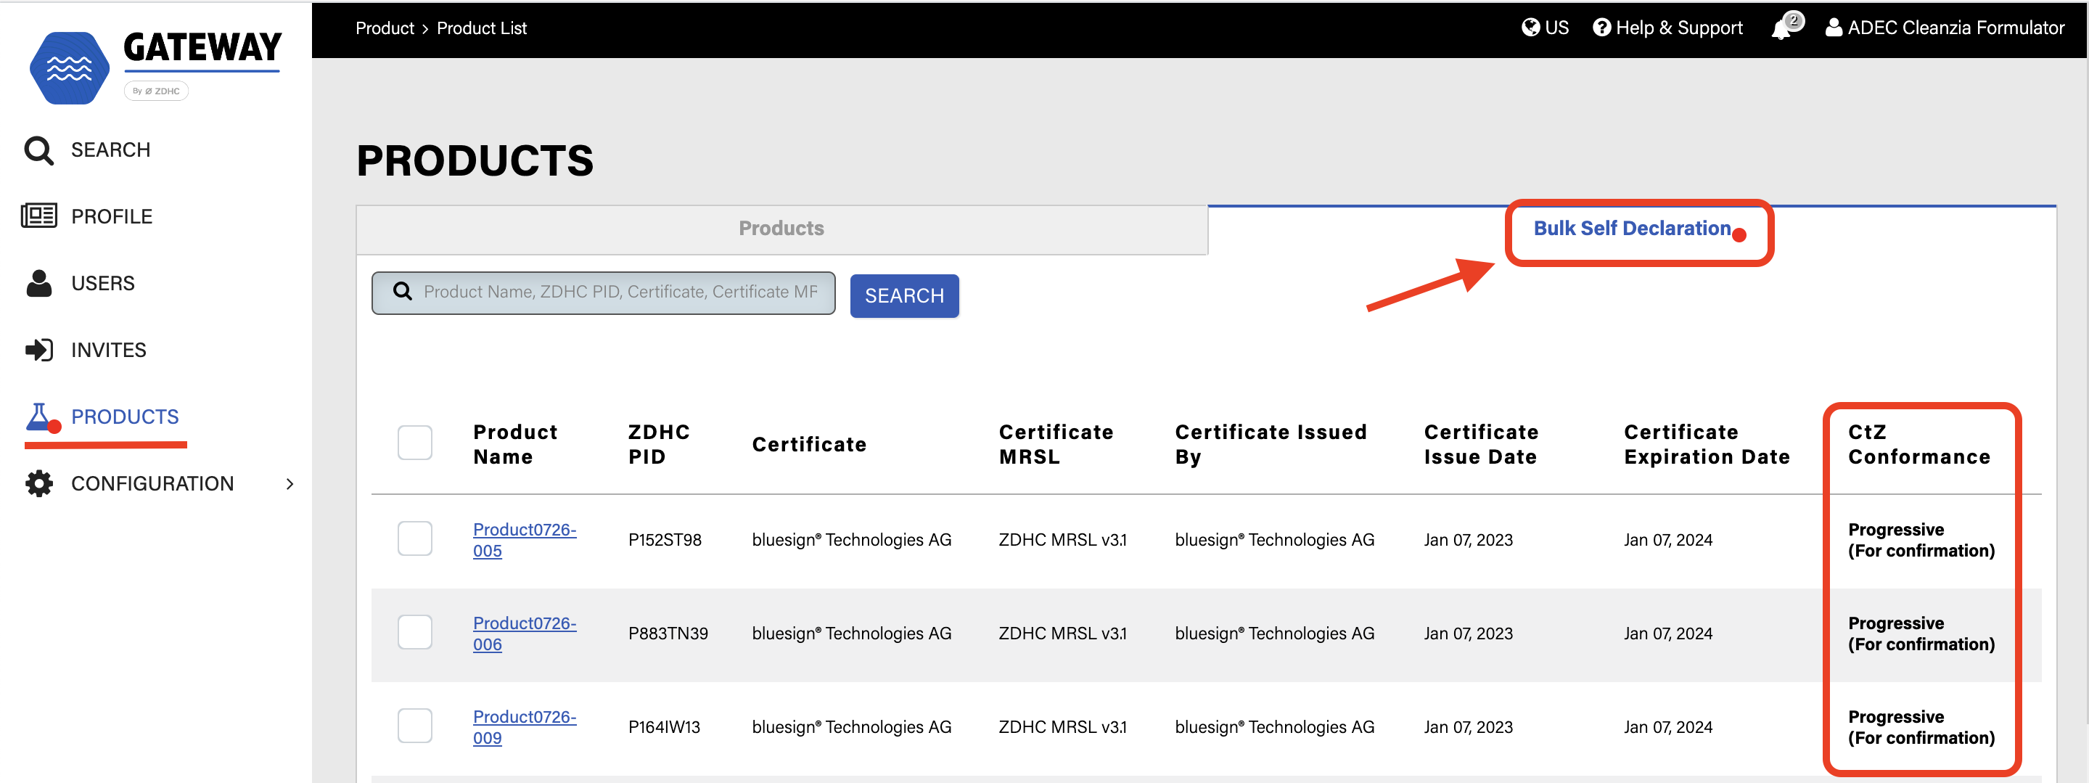
Task: Click the Gateway hexagon logo
Action: pyautogui.click(x=70, y=68)
